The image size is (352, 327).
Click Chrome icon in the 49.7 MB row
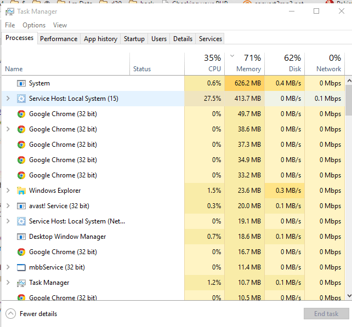click(21, 114)
